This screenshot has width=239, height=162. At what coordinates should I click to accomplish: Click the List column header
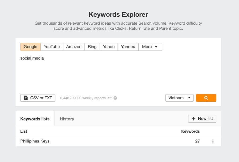click(24, 131)
